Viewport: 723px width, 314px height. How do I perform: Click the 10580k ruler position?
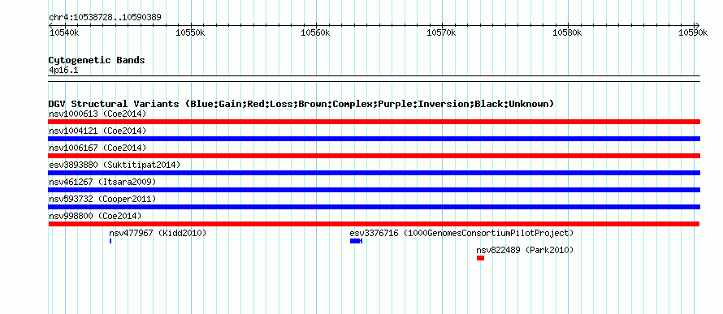(568, 32)
